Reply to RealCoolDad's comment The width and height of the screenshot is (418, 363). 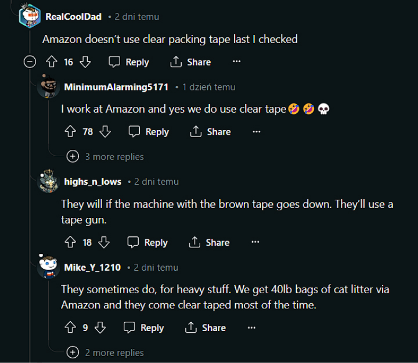(129, 62)
